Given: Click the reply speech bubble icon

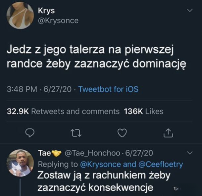Looking at the screenshot, I should pyautogui.click(x=30, y=133).
